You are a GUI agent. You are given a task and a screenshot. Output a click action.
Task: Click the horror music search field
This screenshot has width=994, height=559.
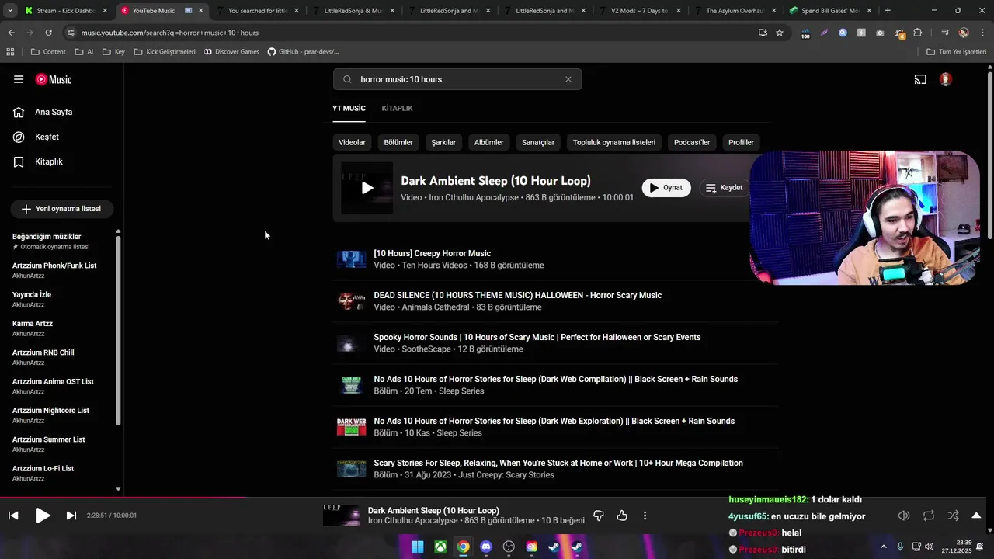pos(458,79)
